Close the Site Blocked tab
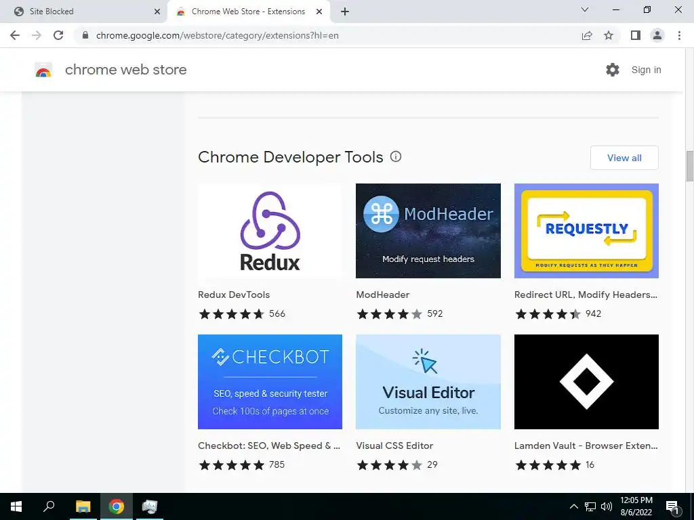Viewport: 694px width, 520px height. 157,12
